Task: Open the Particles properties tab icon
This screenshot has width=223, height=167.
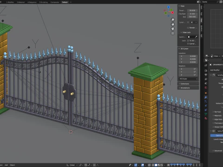Action: click(206, 102)
